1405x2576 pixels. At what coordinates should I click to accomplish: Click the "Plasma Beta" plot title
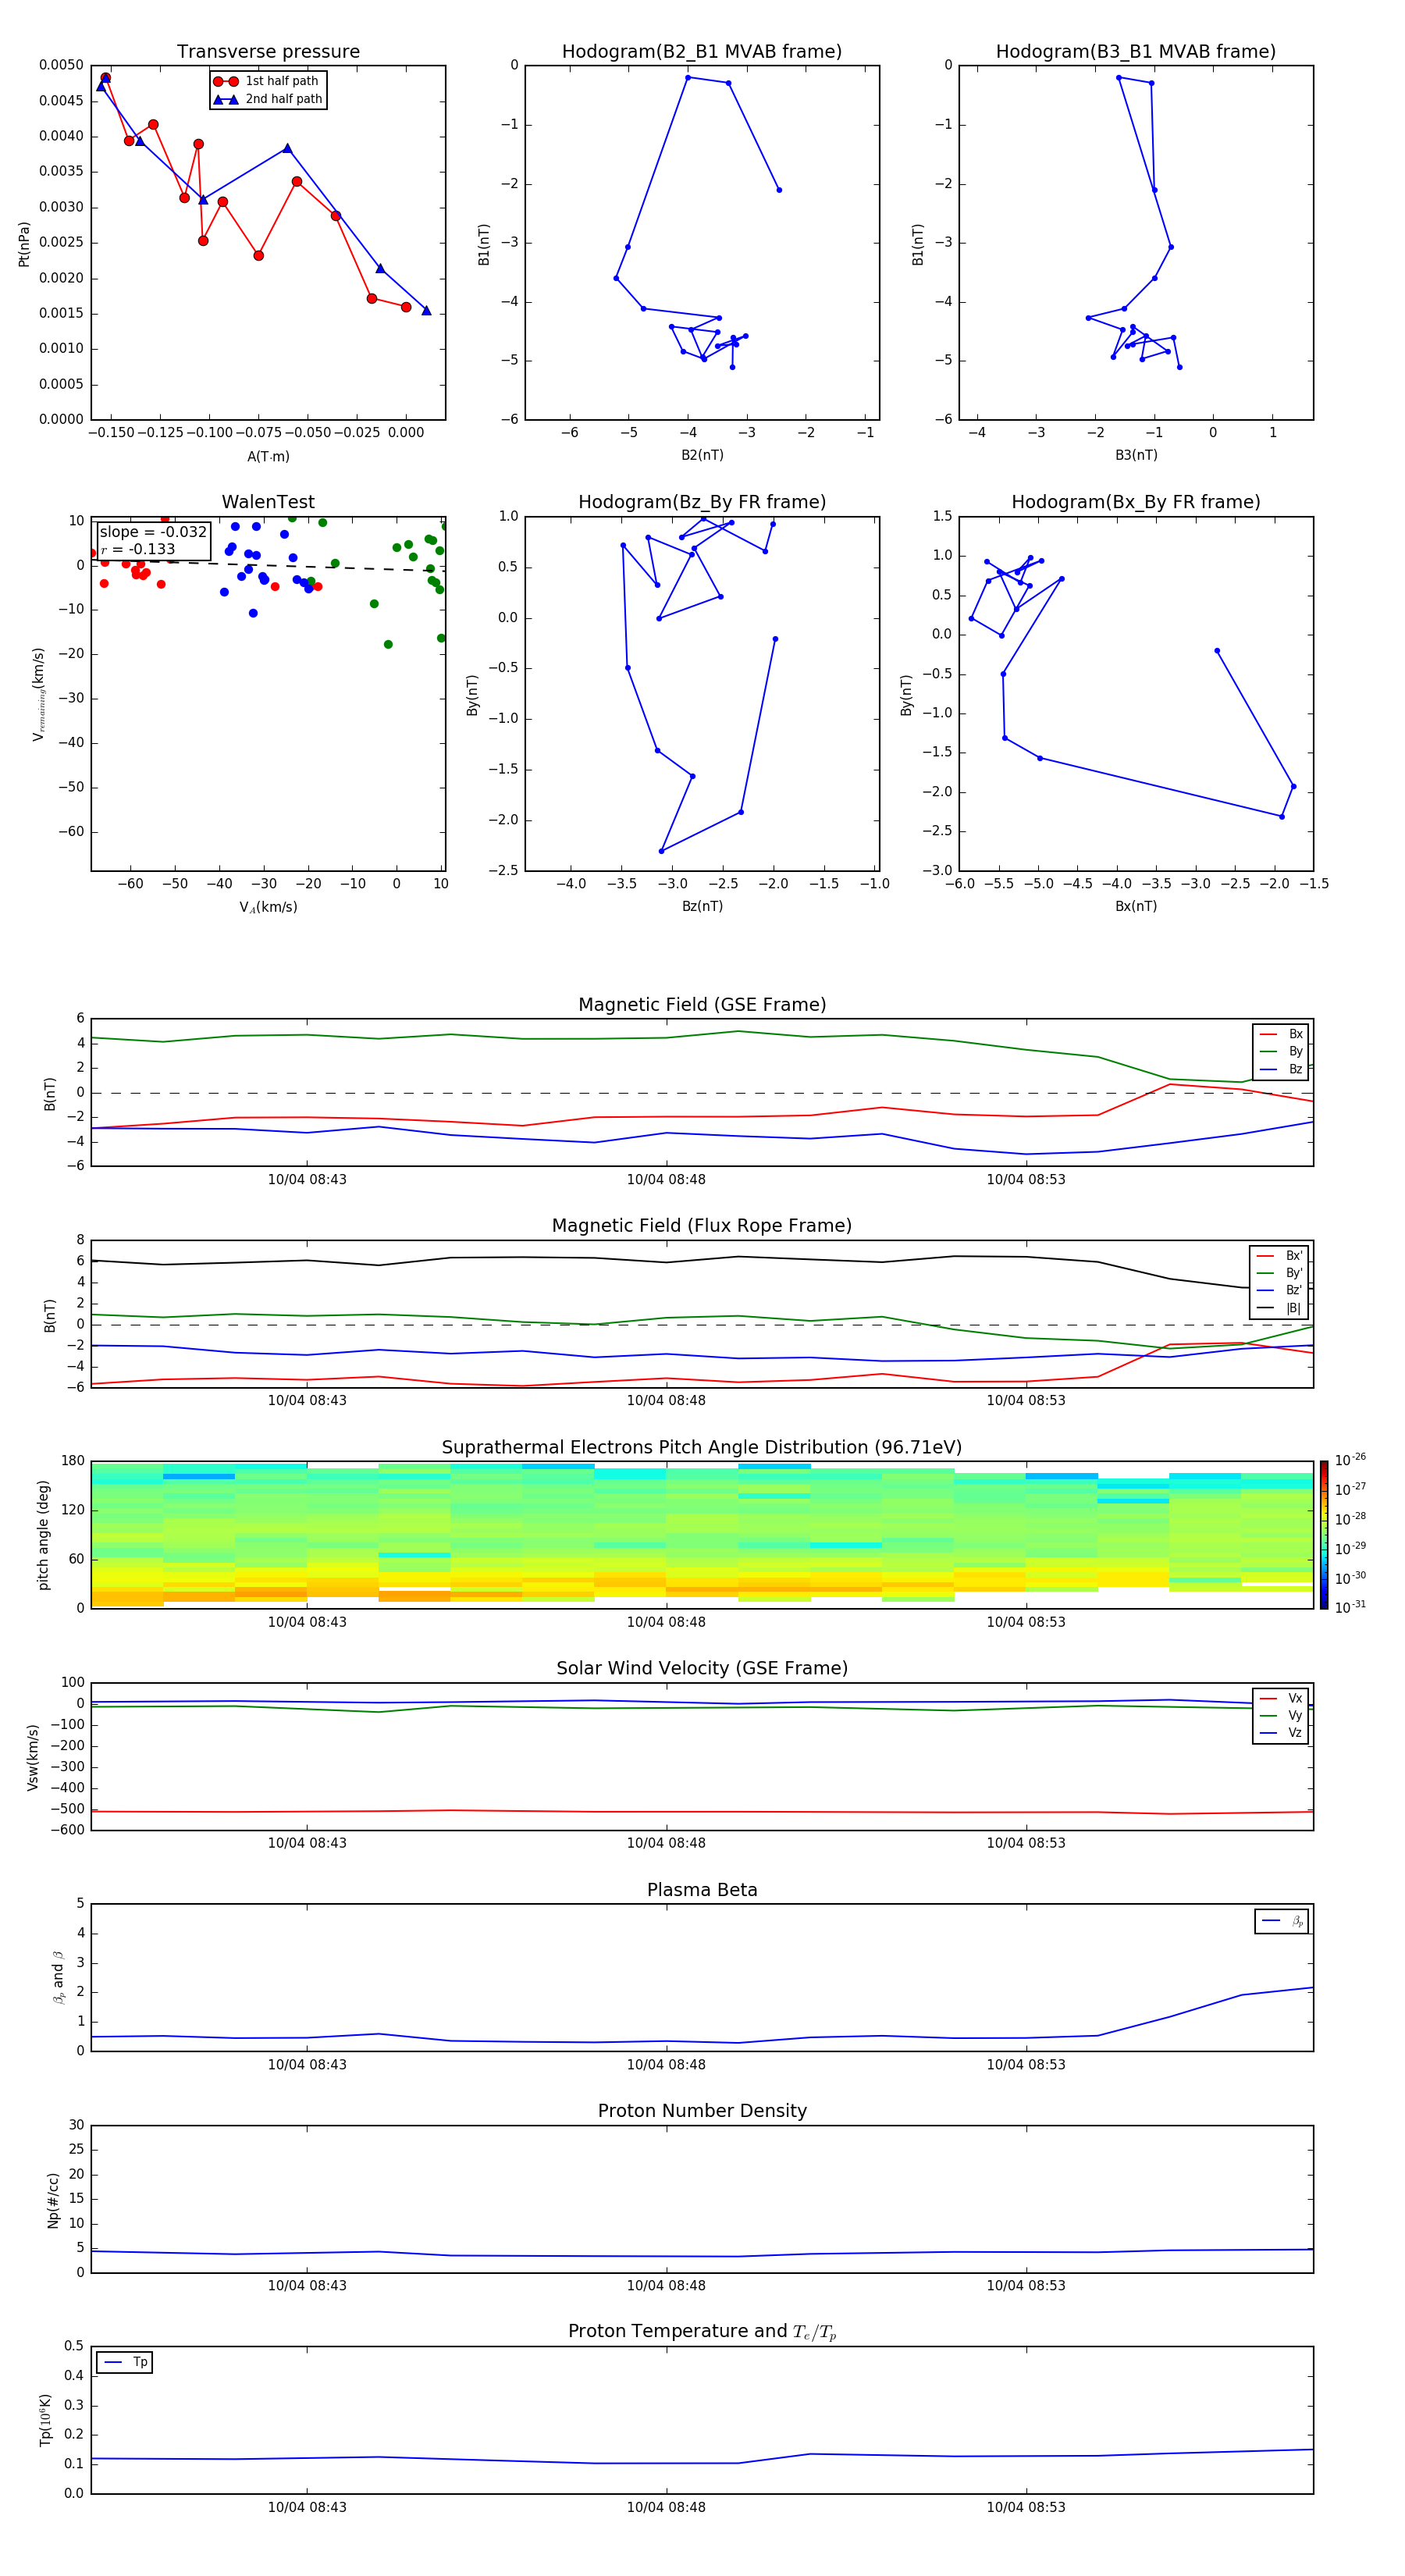(702, 1891)
